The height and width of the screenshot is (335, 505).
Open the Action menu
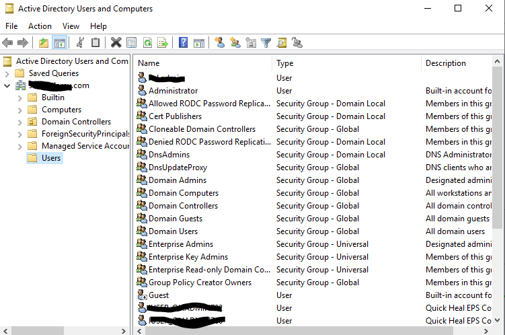coord(40,26)
